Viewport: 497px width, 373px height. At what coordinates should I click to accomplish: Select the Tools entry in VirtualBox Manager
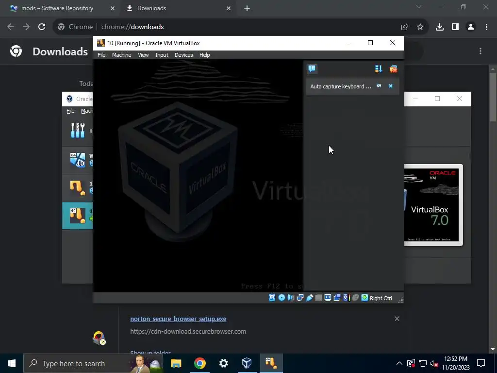pos(78,130)
